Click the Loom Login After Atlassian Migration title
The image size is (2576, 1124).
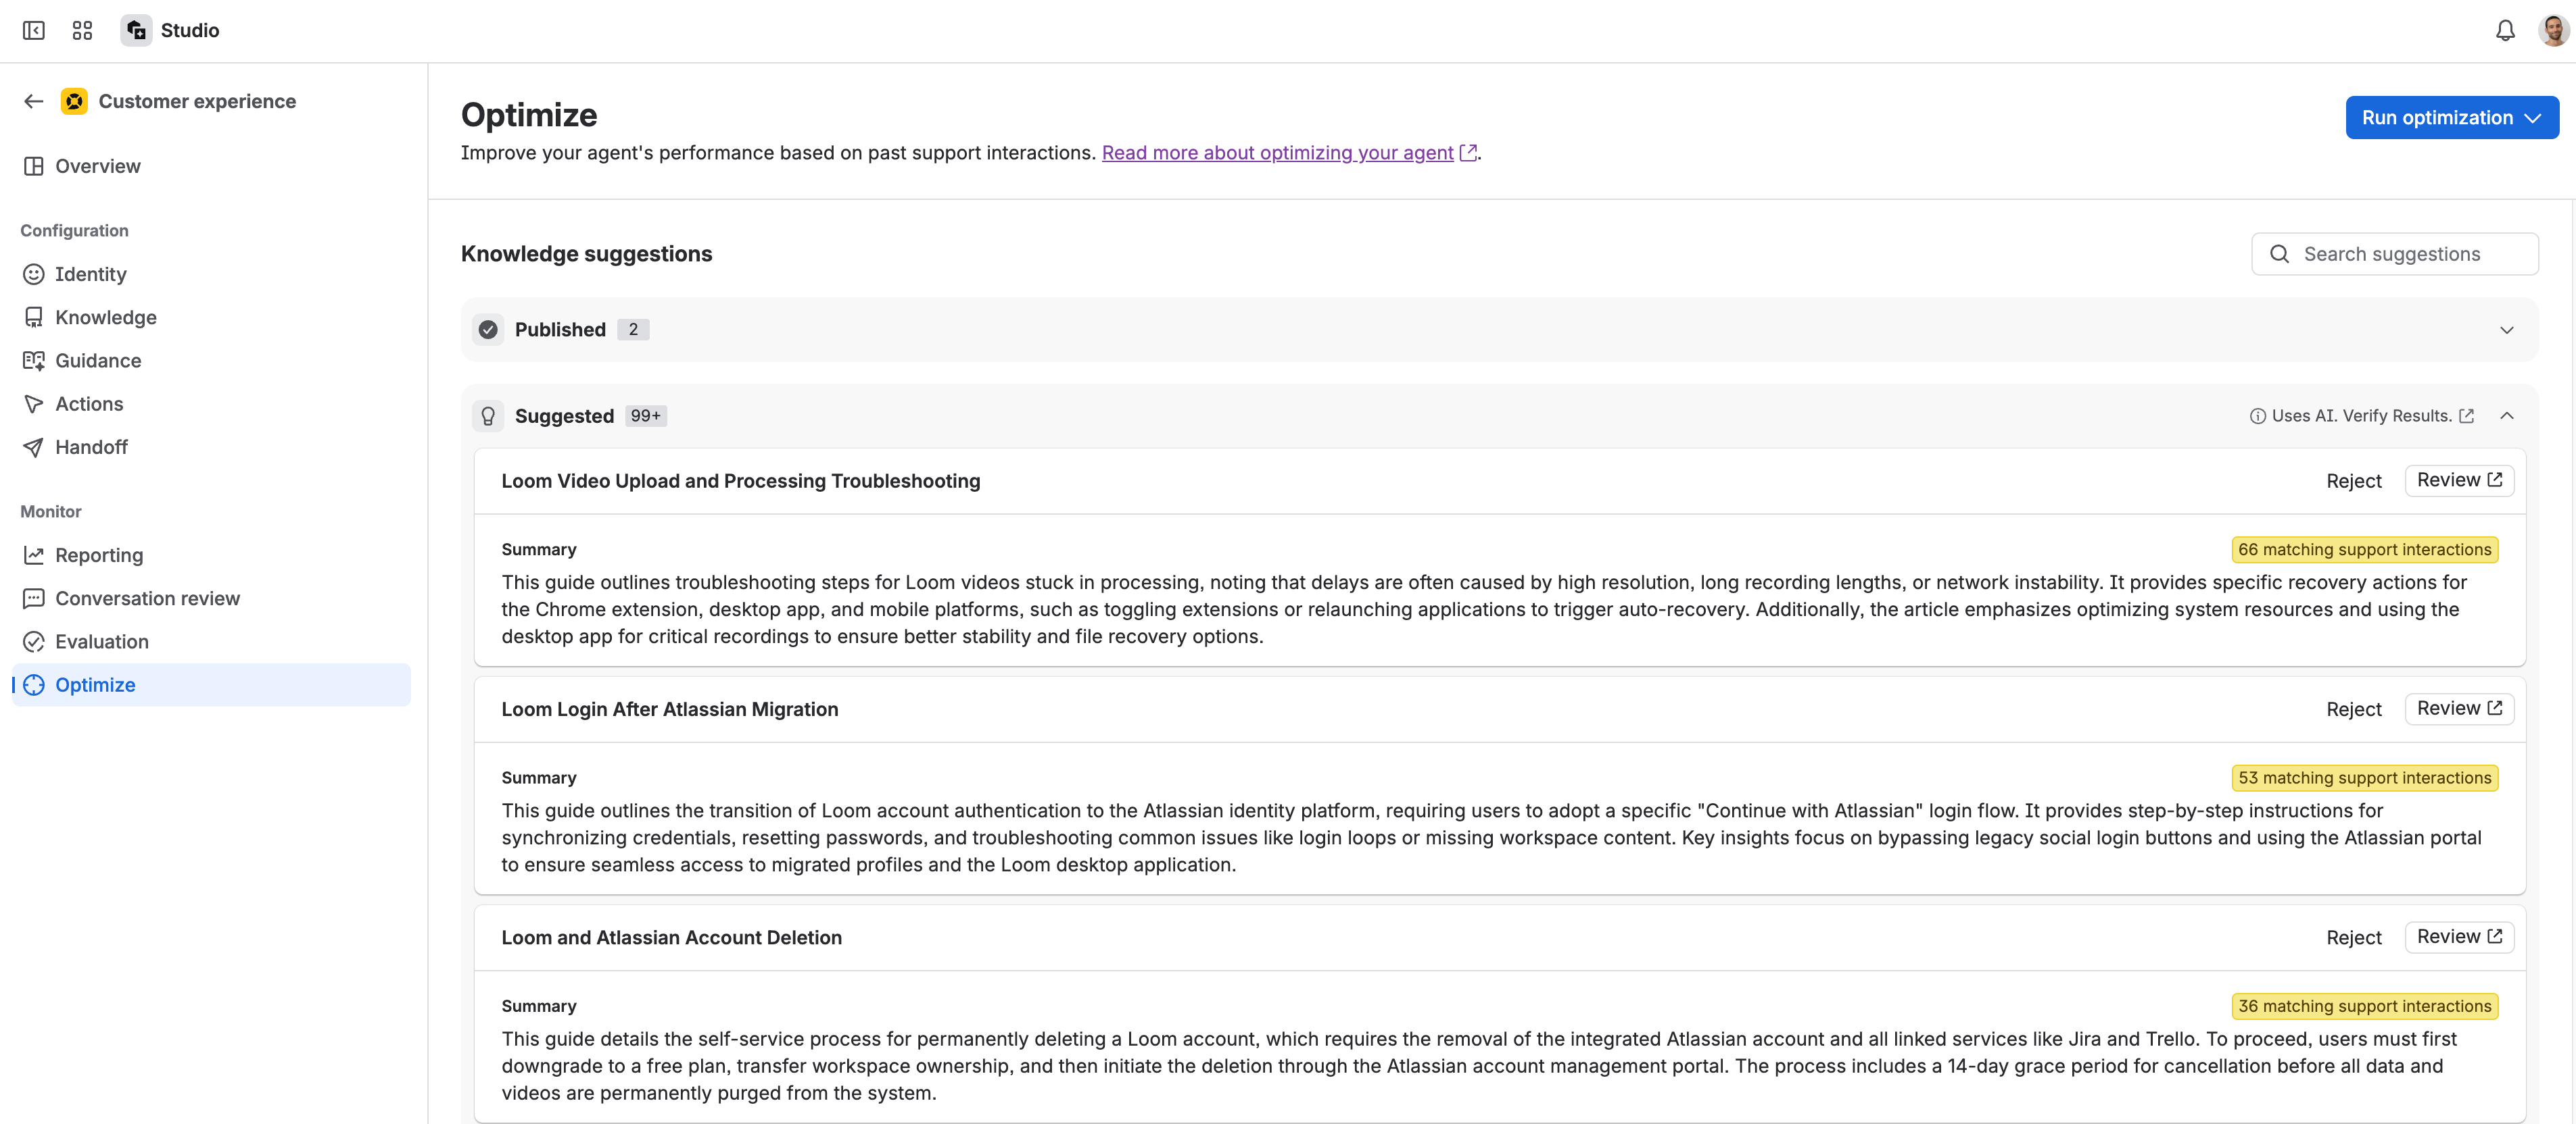669,709
